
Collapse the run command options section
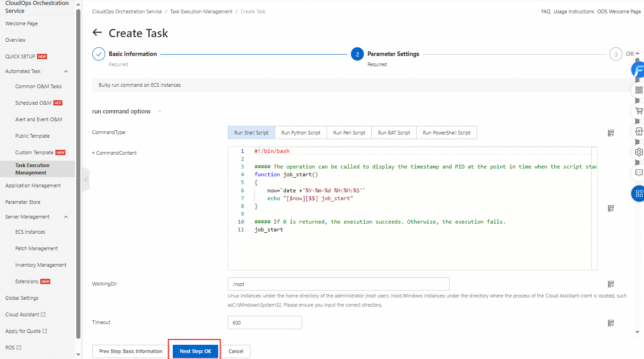(159, 112)
